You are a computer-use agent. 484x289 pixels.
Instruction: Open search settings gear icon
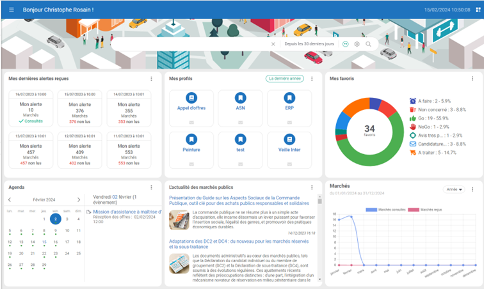coord(357,44)
